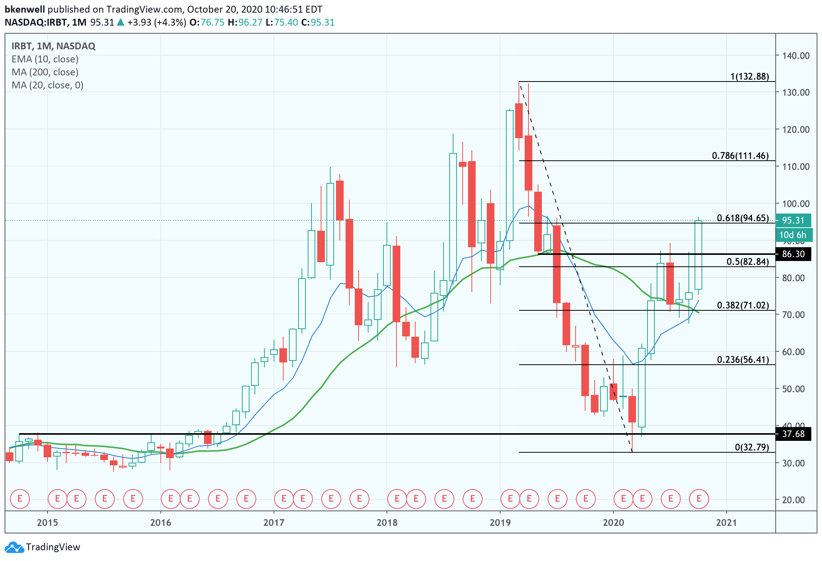822x561 pixels.
Task: Click the first earnings E marker after 2018
Action: 397,499
